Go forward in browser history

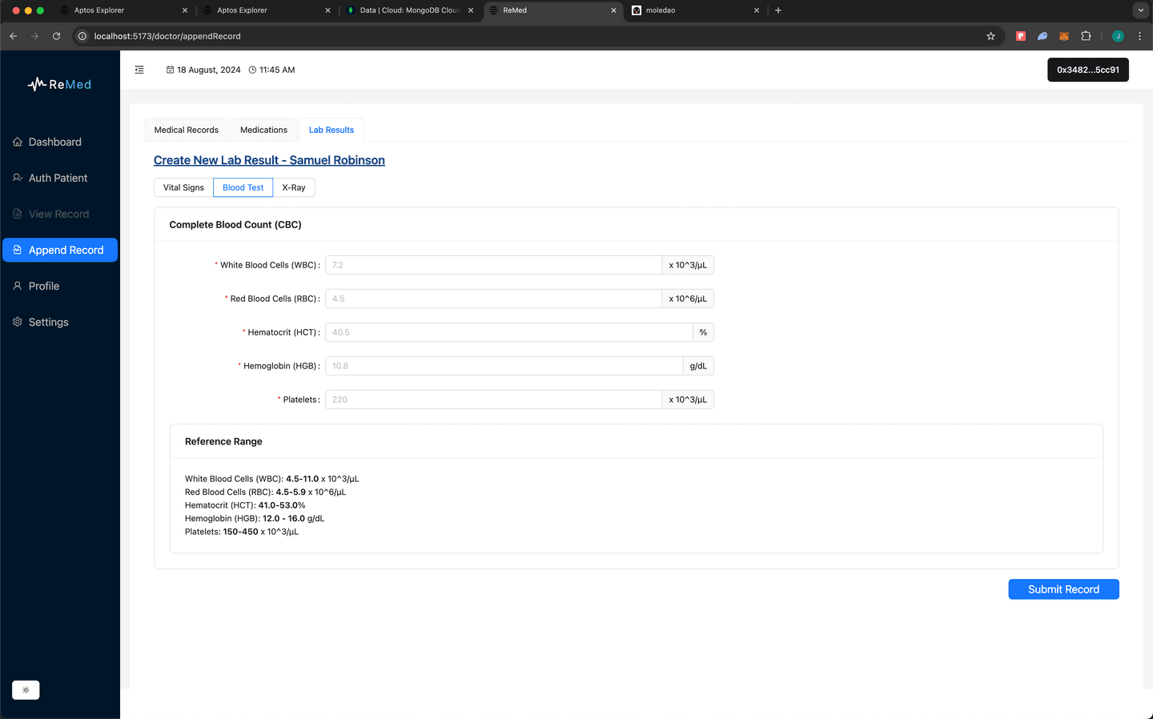(34, 36)
